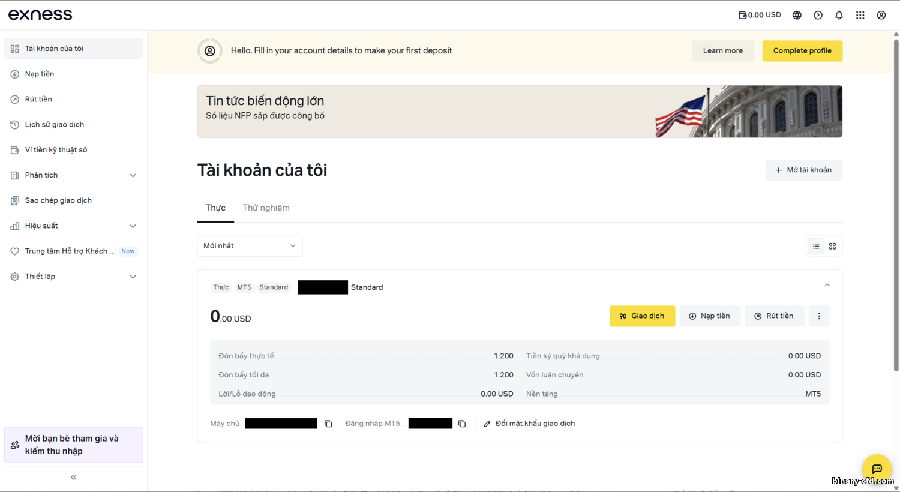This screenshot has height=492, width=900.
Task: Click the help question mark icon
Action: point(818,15)
